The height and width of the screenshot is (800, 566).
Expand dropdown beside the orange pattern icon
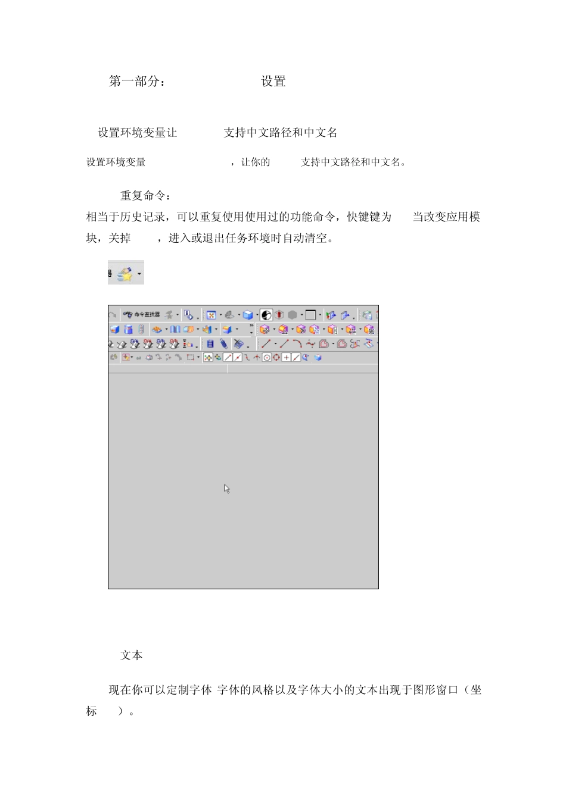click(x=166, y=329)
